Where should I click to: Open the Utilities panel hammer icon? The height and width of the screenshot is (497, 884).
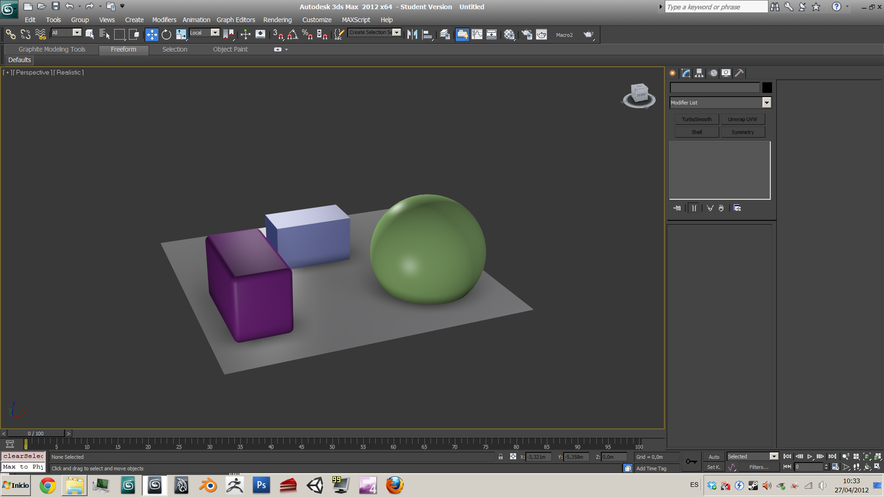pos(739,73)
